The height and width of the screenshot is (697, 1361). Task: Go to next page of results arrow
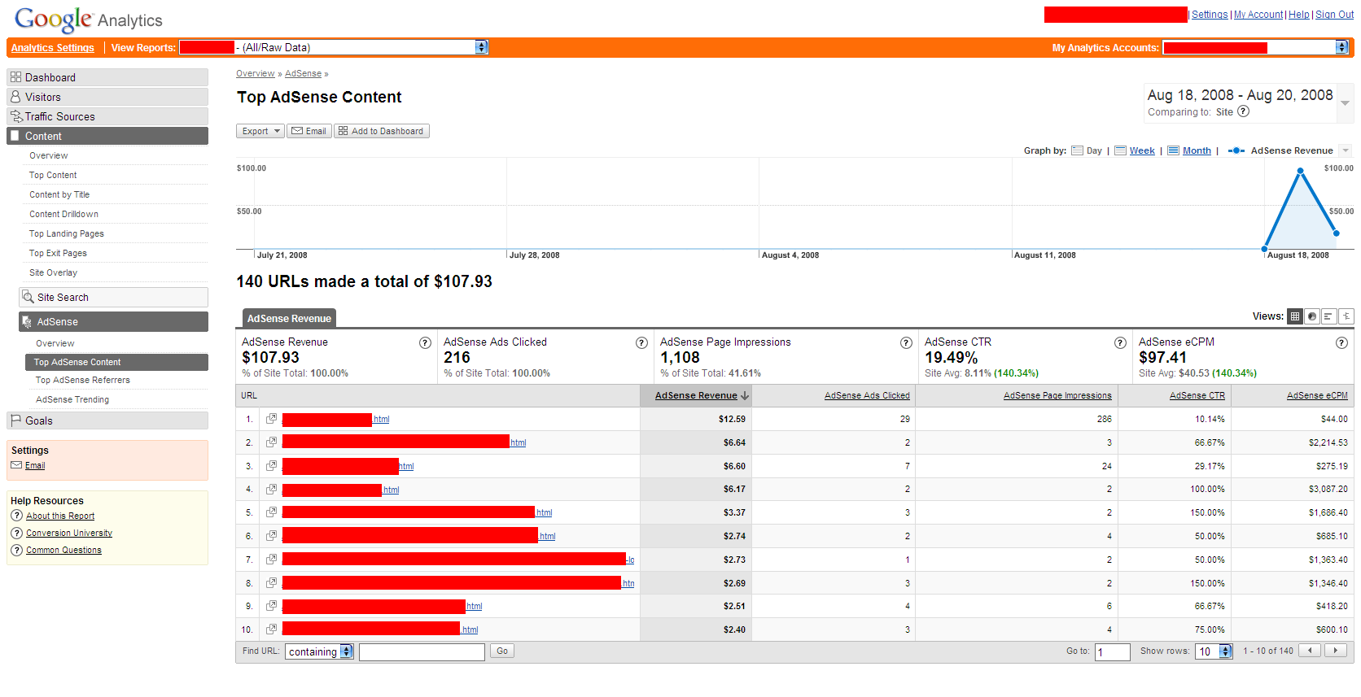[1336, 651]
